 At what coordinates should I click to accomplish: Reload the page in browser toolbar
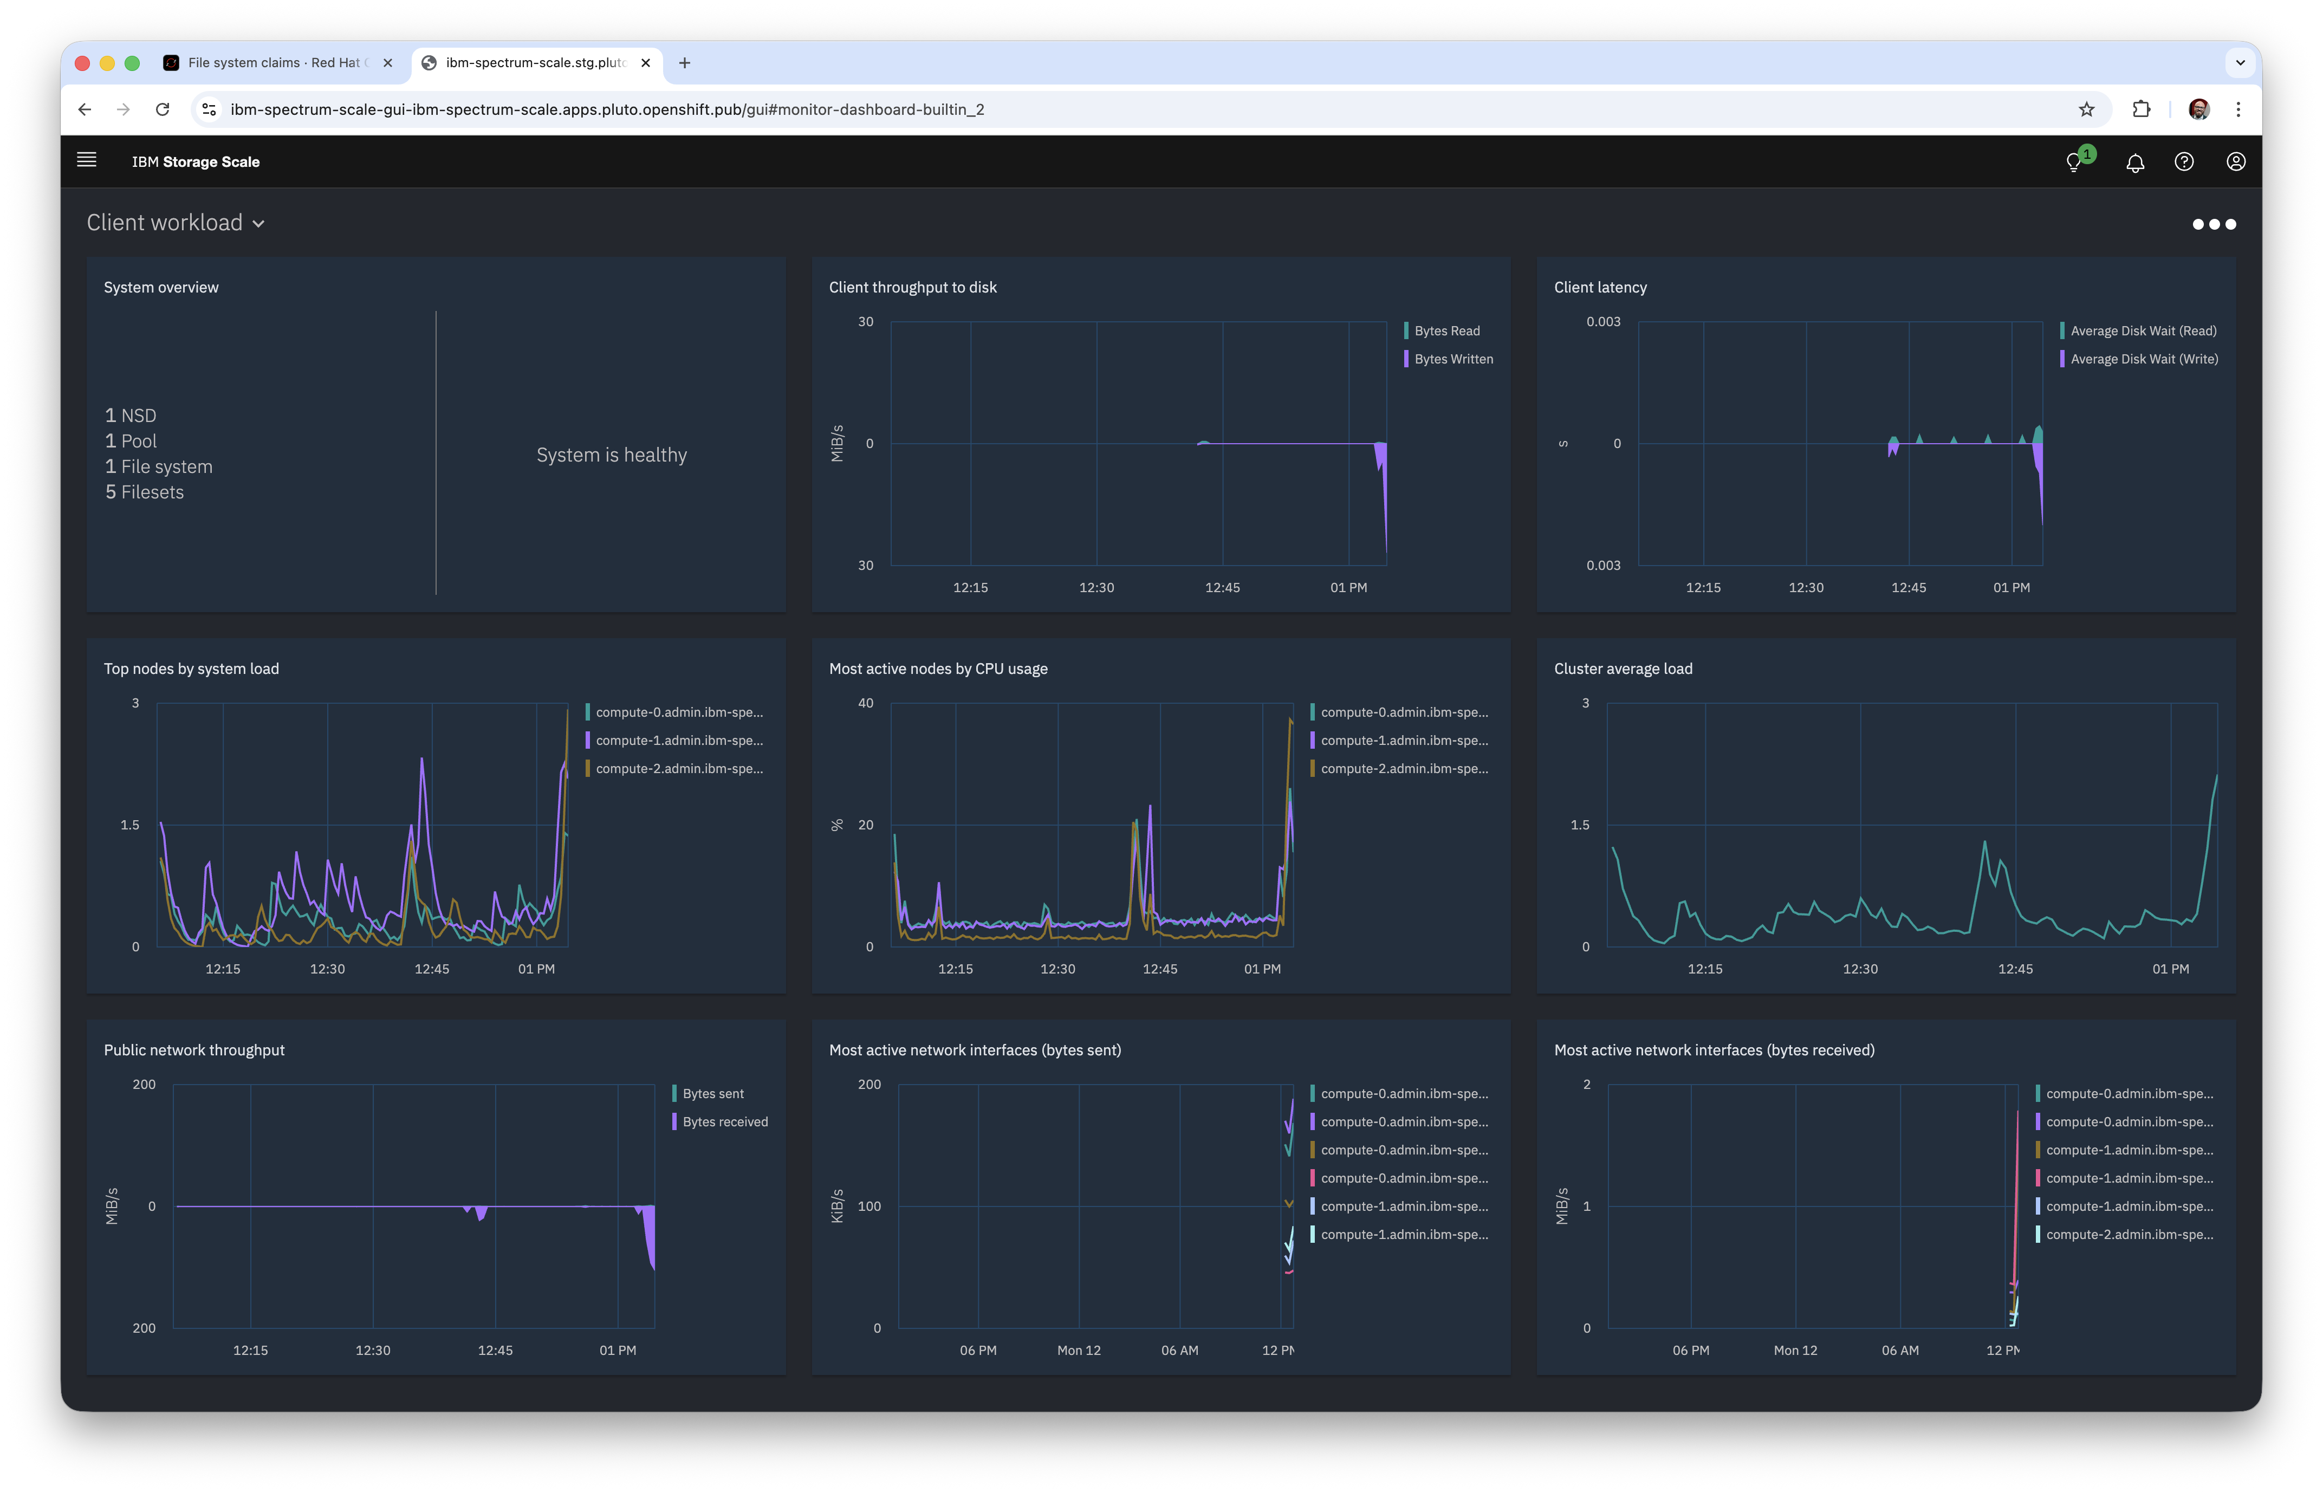click(x=163, y=109)
